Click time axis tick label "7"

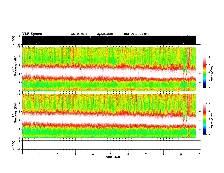(146, 154)
